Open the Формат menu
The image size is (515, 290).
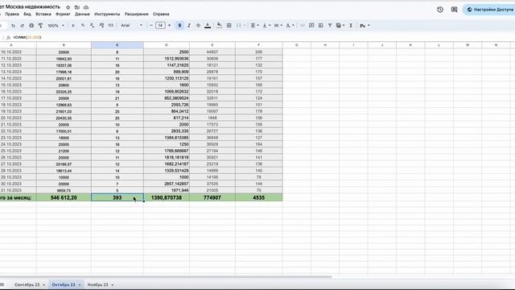click(x=63, y=14)
